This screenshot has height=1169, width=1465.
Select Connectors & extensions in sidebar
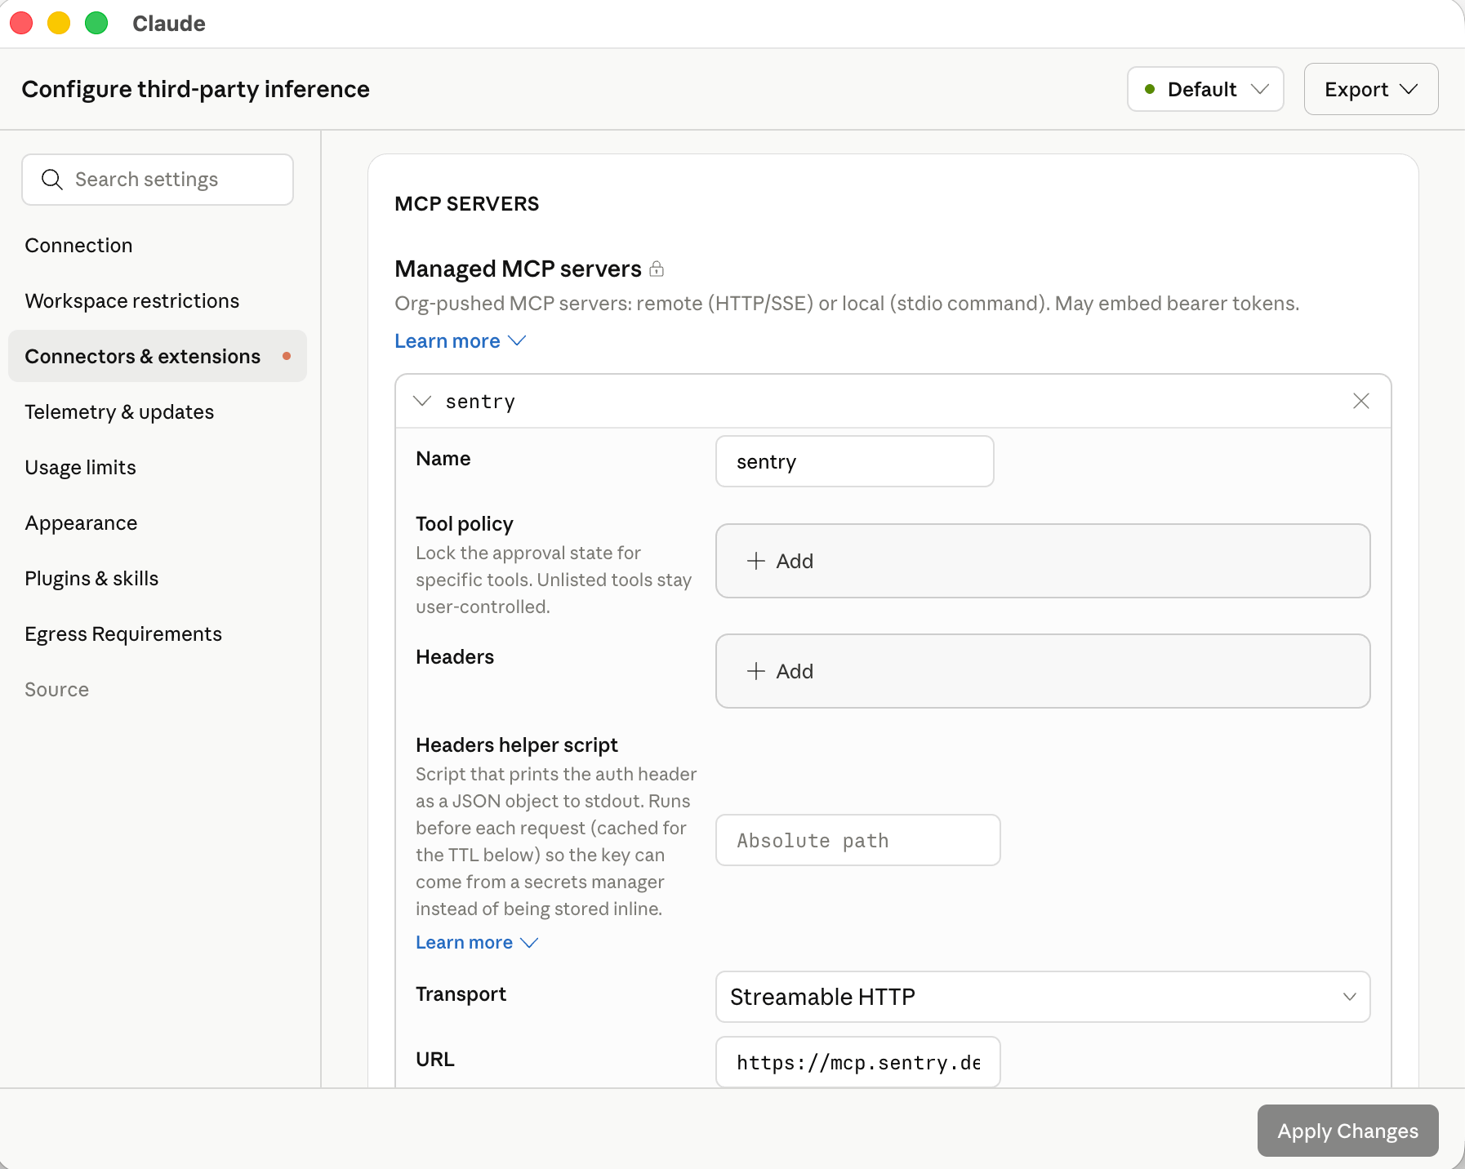pos(158,356)
